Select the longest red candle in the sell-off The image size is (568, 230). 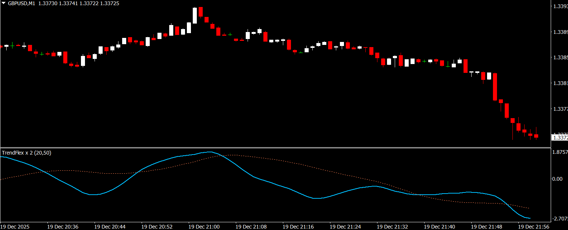pos(495,87)
